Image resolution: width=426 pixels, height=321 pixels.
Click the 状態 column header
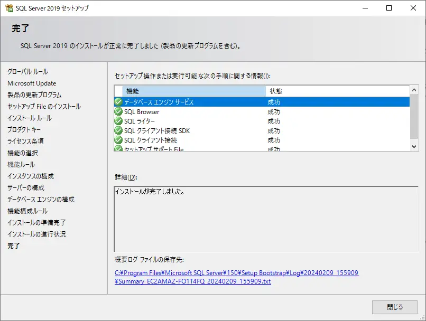pos(338,91)
